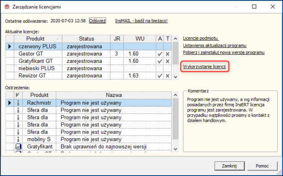The height and width of the screenshot is (176, 283).
Task: Select the czerwony PLUS license row
Action: coord(88,47)
